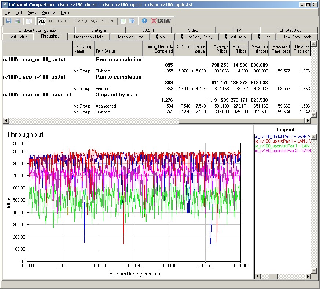Click the Relative Precision column header
320x289 pixels.
[x=301, y=49]
